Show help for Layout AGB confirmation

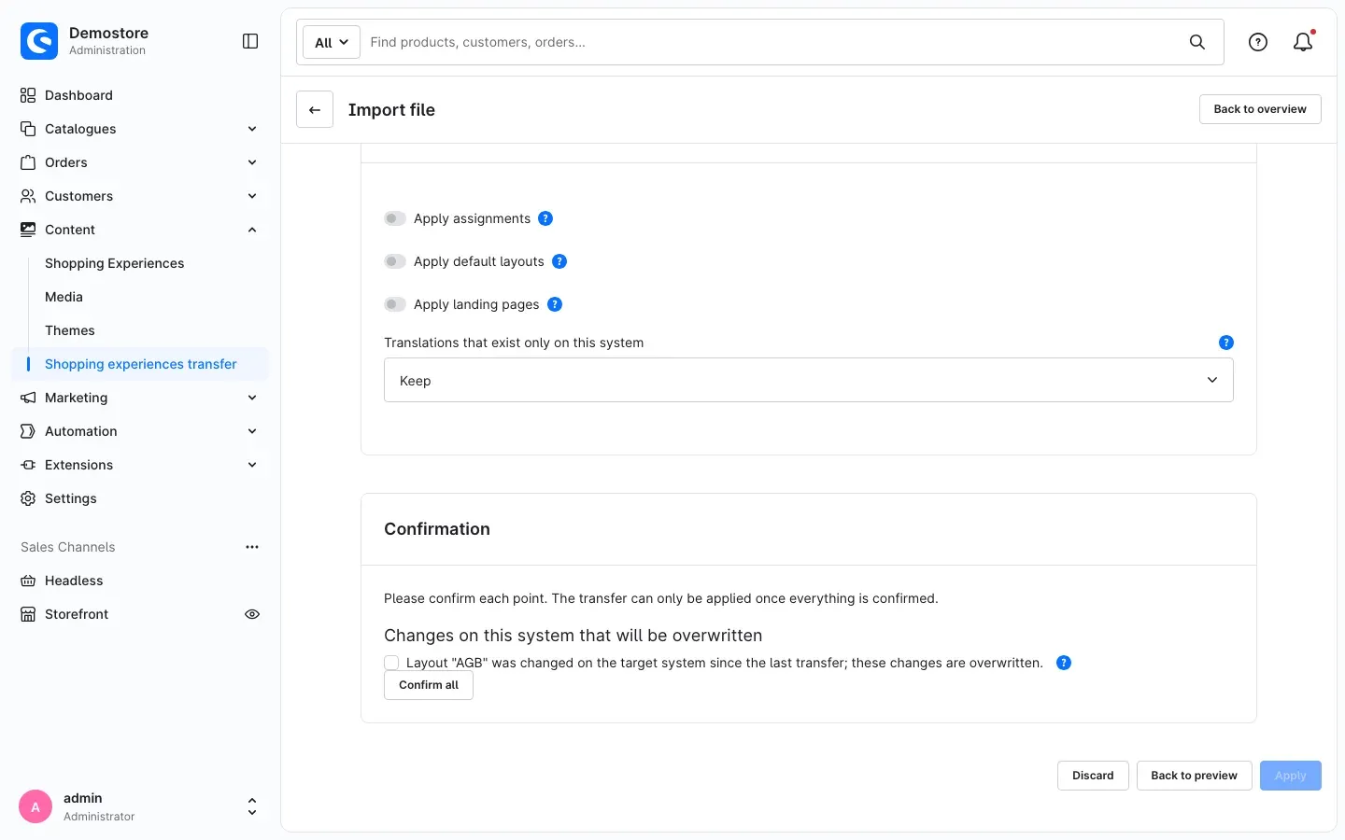click(1064, 663)
